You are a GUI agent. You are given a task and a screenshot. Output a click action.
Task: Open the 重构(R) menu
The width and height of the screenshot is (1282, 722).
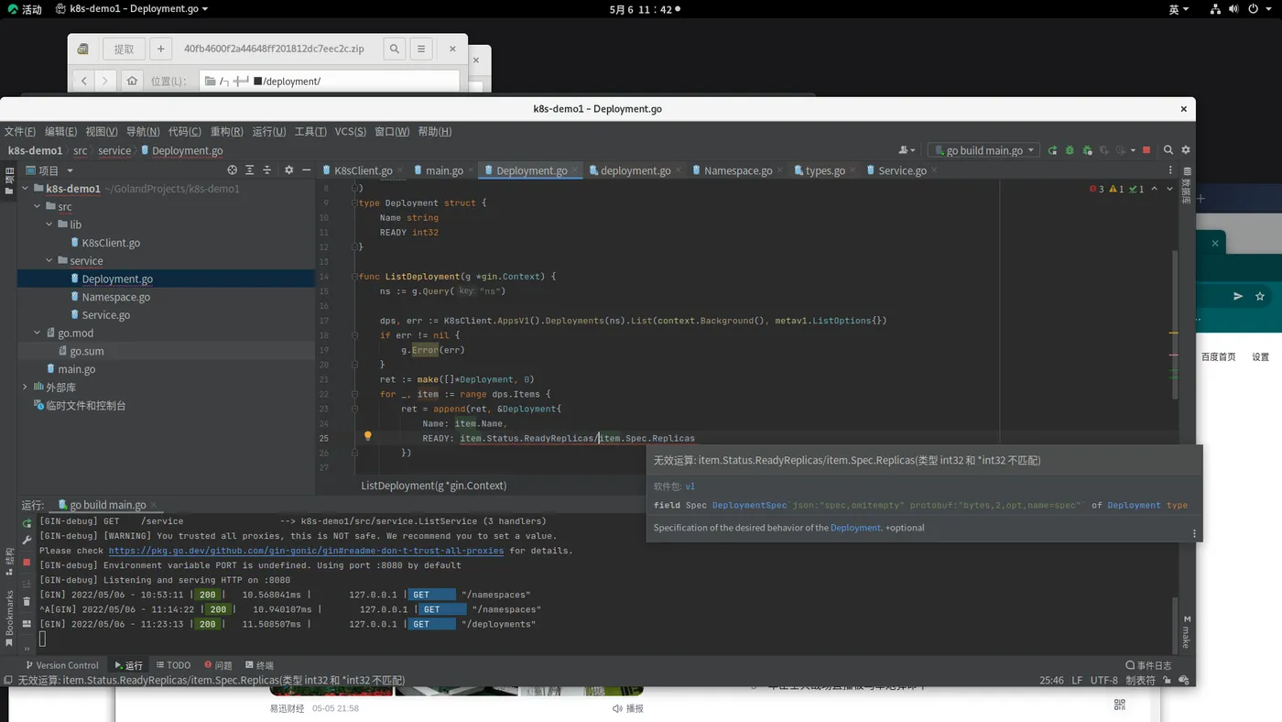tap(227, 132)
